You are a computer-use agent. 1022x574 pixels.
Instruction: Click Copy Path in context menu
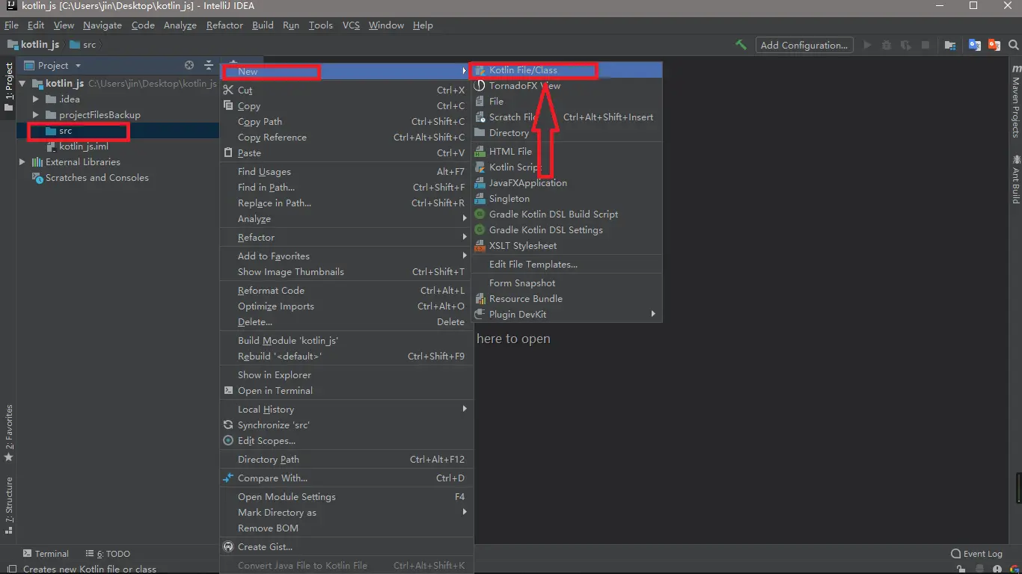[346, 122]
